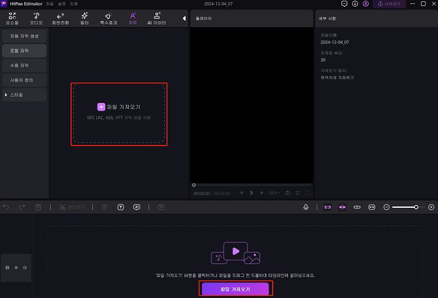Mute the timeline track speaker icon
Image resolution: width=438 pixels, height=298 pixels.
(x=24, y=268)
